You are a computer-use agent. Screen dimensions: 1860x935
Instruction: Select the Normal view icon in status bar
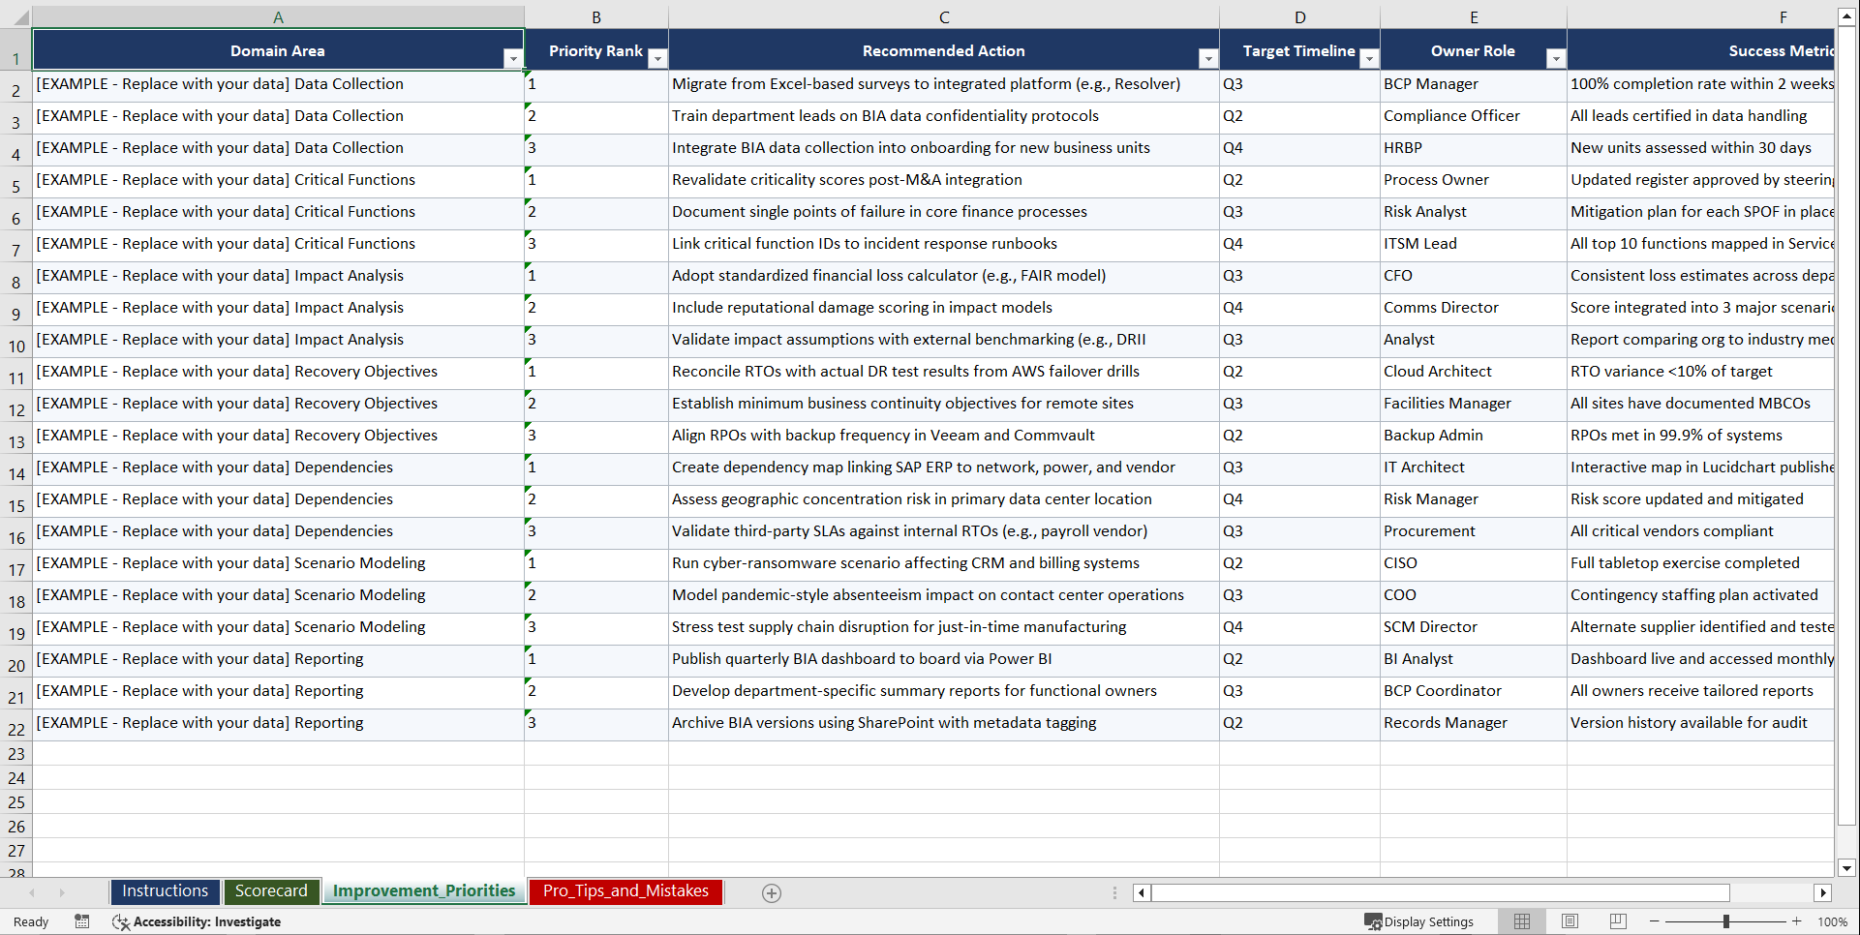[x=1521, y=921]
